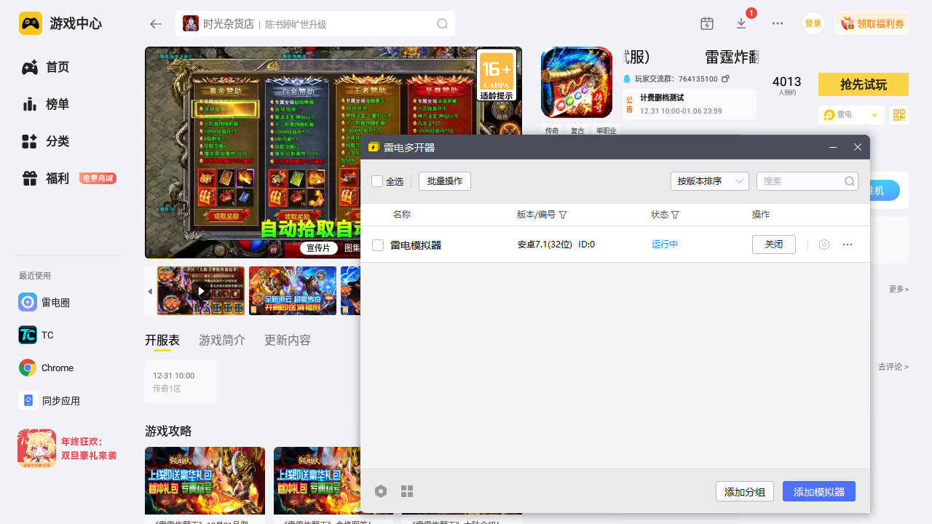Click the 添加模拟器 button
The image size is (932, 524).
[819, 491]
